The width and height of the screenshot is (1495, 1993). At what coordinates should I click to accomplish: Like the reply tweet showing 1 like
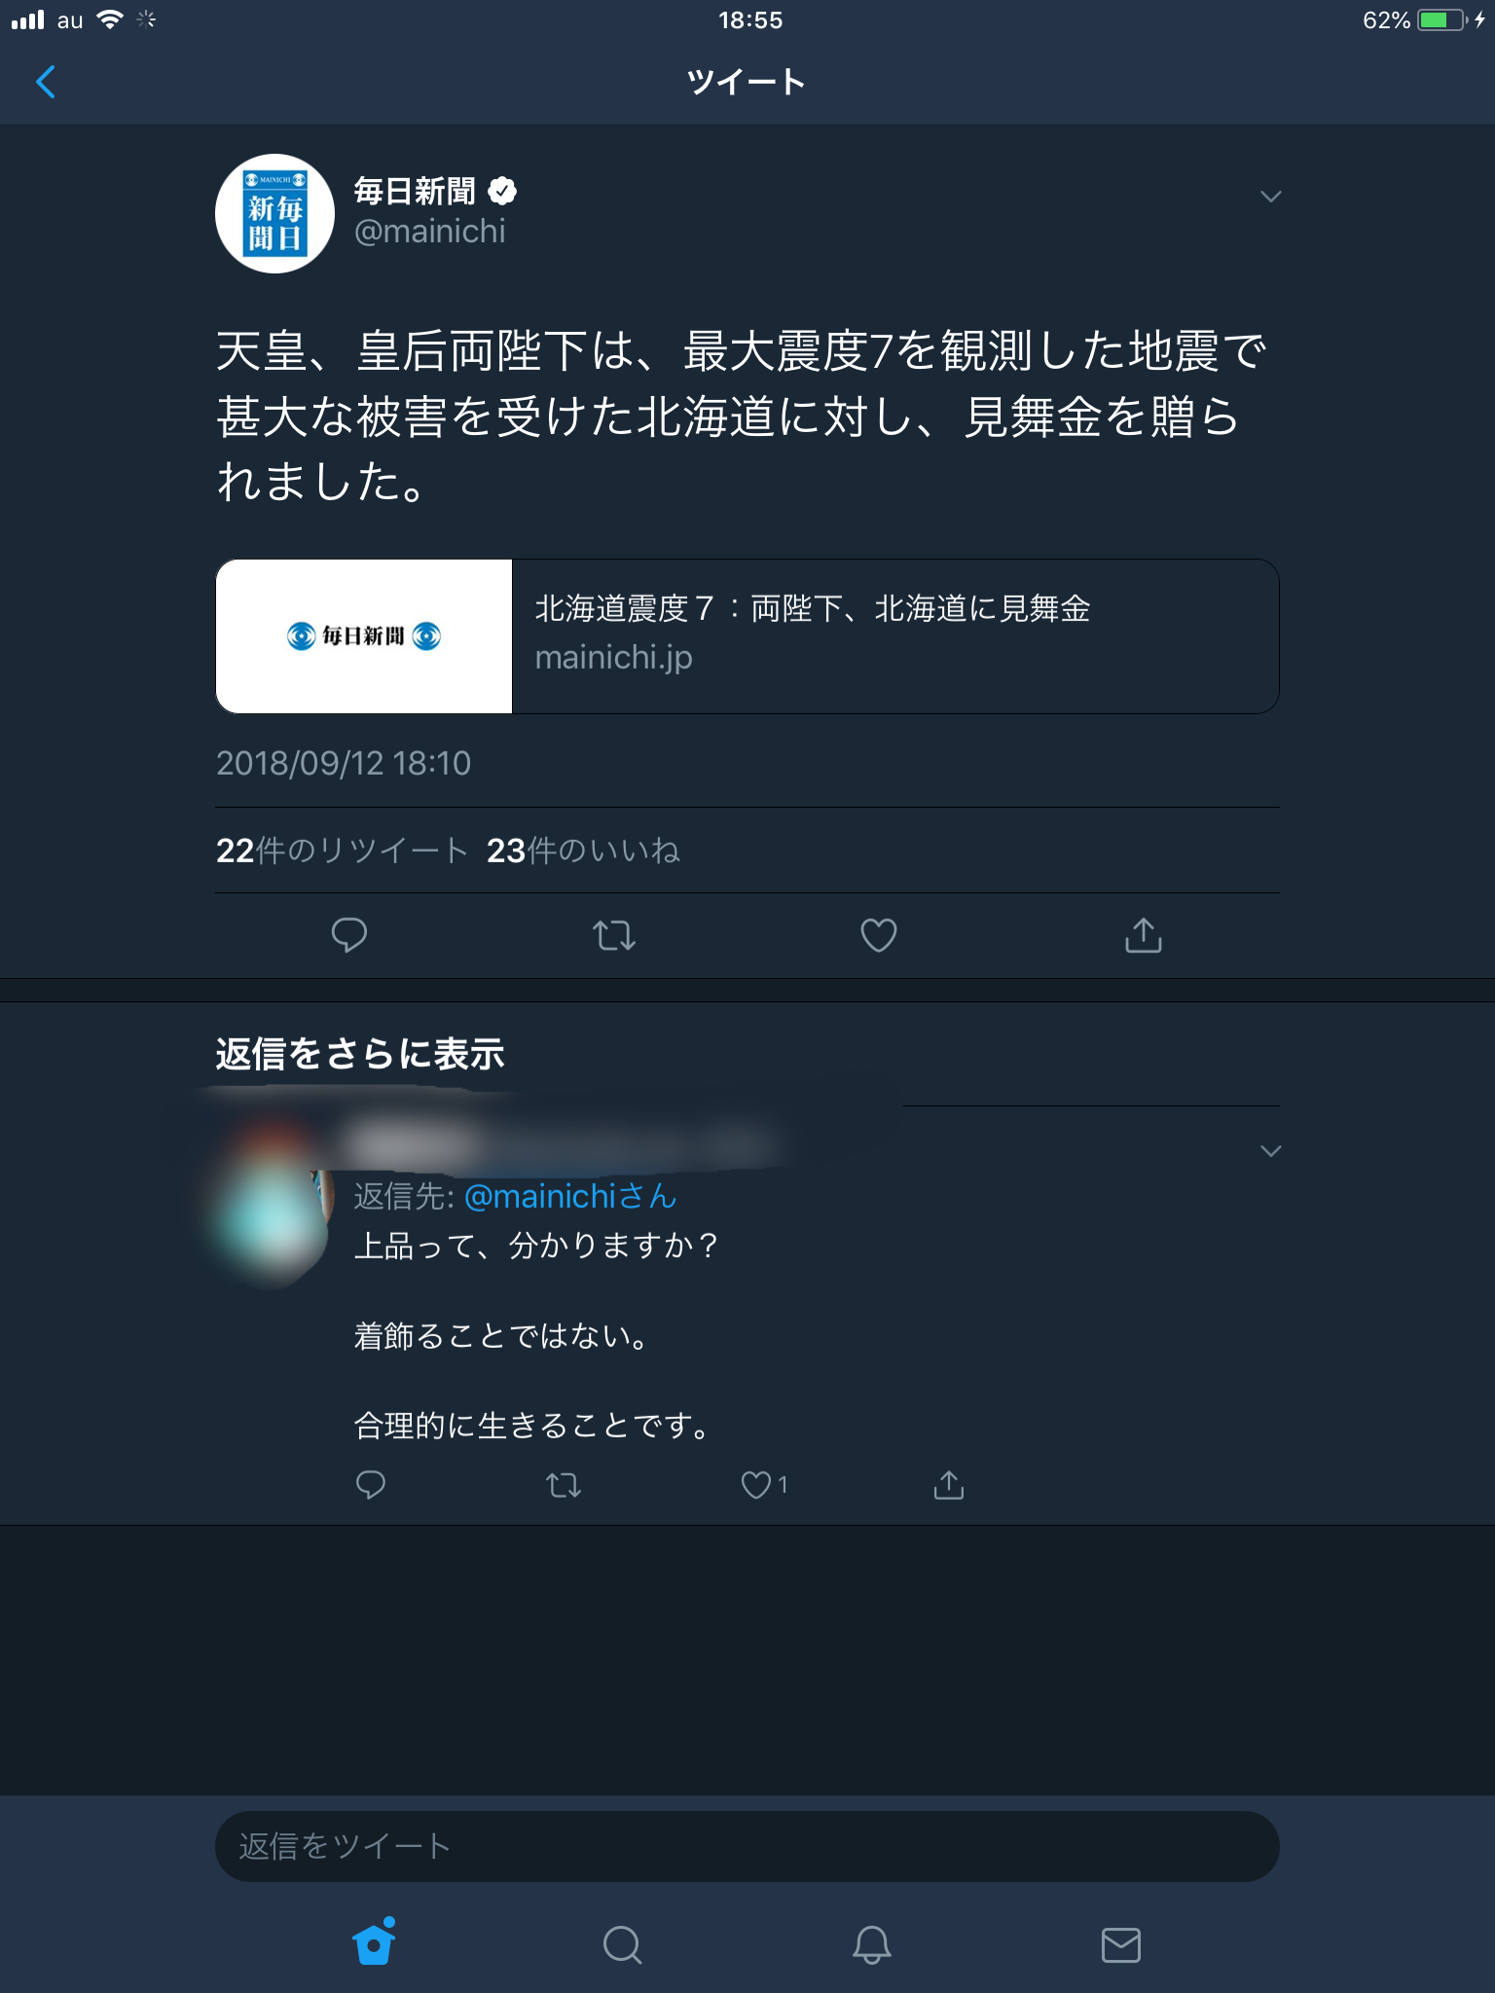(x=764, y=1485)
